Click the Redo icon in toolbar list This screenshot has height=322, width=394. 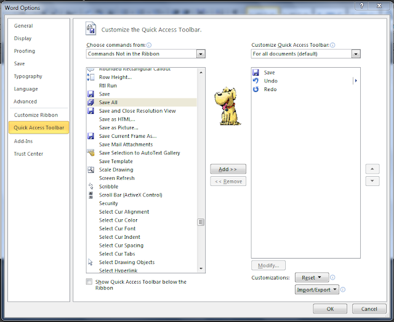point(255,89)
